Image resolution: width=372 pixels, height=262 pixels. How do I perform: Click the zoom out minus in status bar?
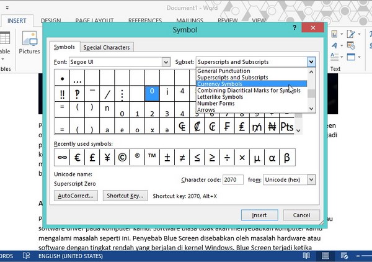tap(358, 256)
